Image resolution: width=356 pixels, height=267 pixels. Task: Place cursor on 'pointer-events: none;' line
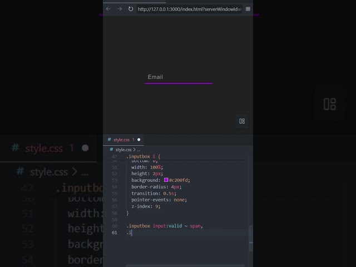point(159,200)
